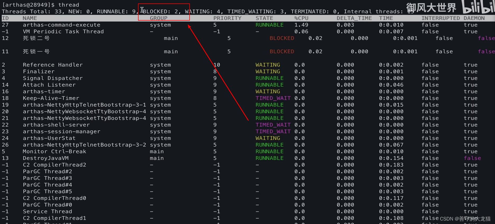Select the Signal Dispatcher thread name
Viewport: 495px width, 224px height.
click(x=53, y=78)
